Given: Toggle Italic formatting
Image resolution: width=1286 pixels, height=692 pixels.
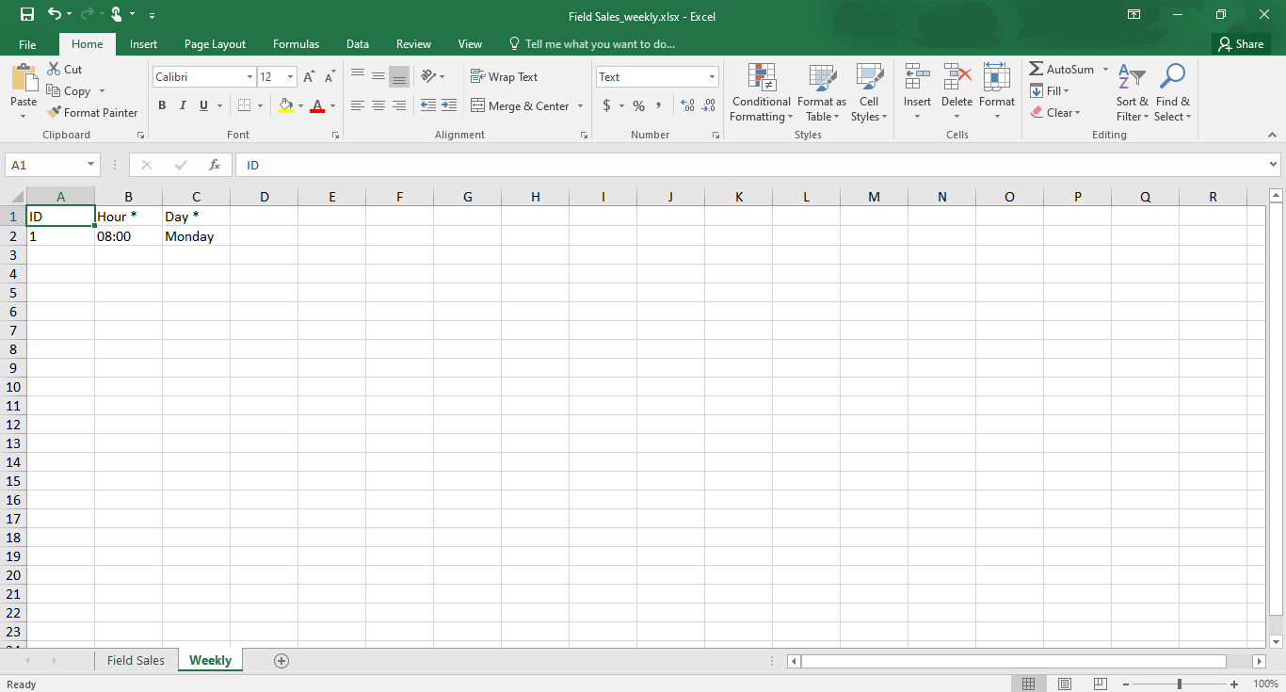Looking at the screenshot, I should pos(183,105).
